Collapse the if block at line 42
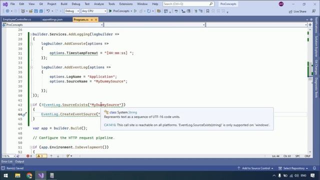The image size is (320, 180). (x=31, y=104)
